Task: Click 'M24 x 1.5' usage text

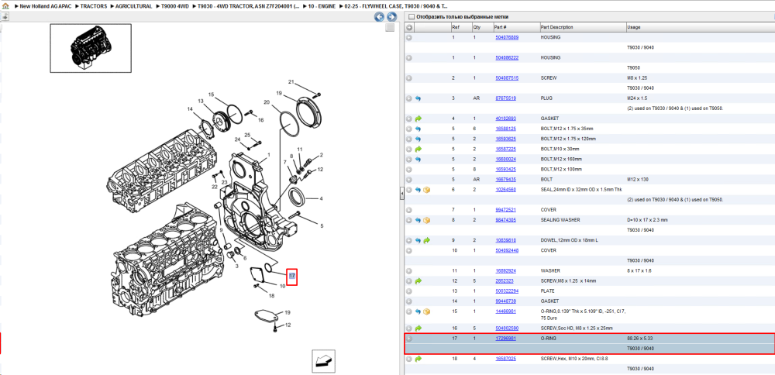Action: [x=636, y=98]
